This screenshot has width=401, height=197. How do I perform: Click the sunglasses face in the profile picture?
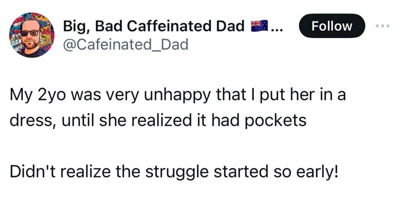coord(31,36)
